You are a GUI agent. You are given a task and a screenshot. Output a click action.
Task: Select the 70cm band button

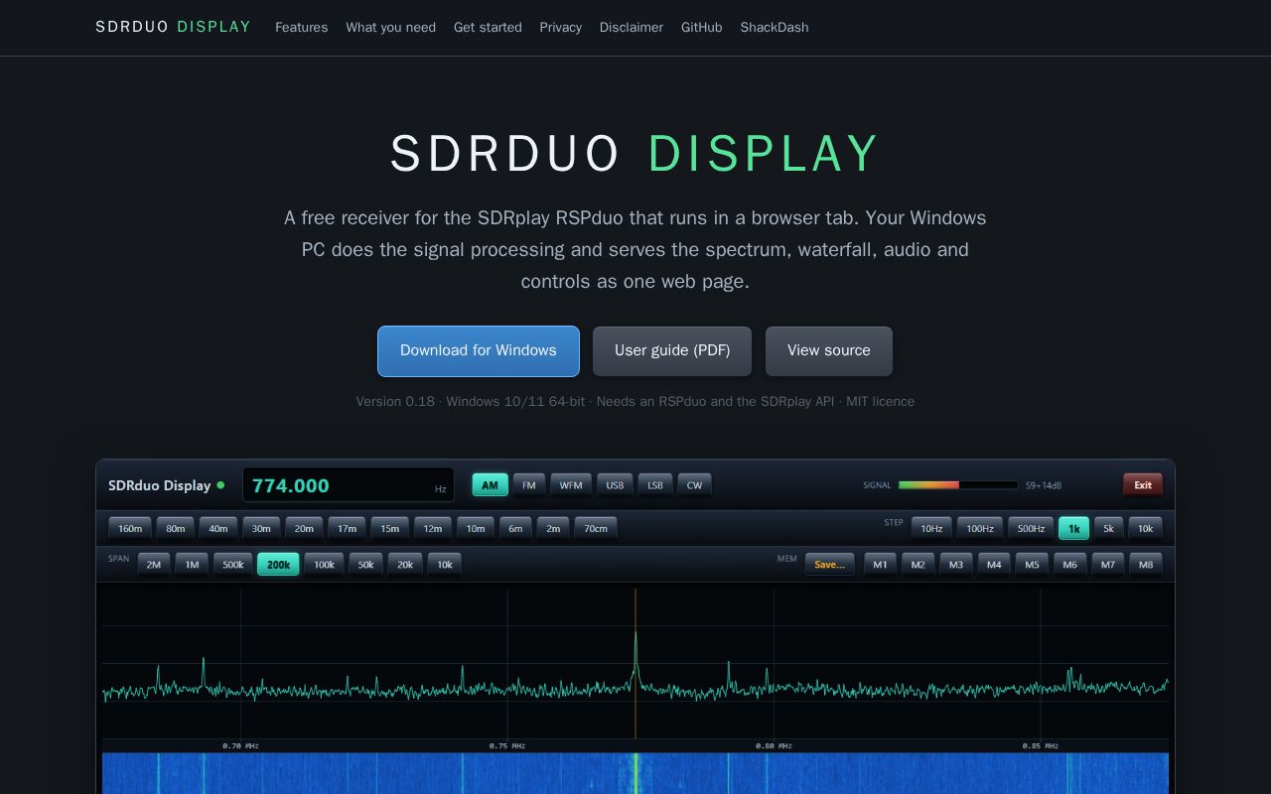coord(596,528)
